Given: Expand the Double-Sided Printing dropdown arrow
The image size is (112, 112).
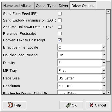Looking at the screenshot, I should tap(103, 55).
